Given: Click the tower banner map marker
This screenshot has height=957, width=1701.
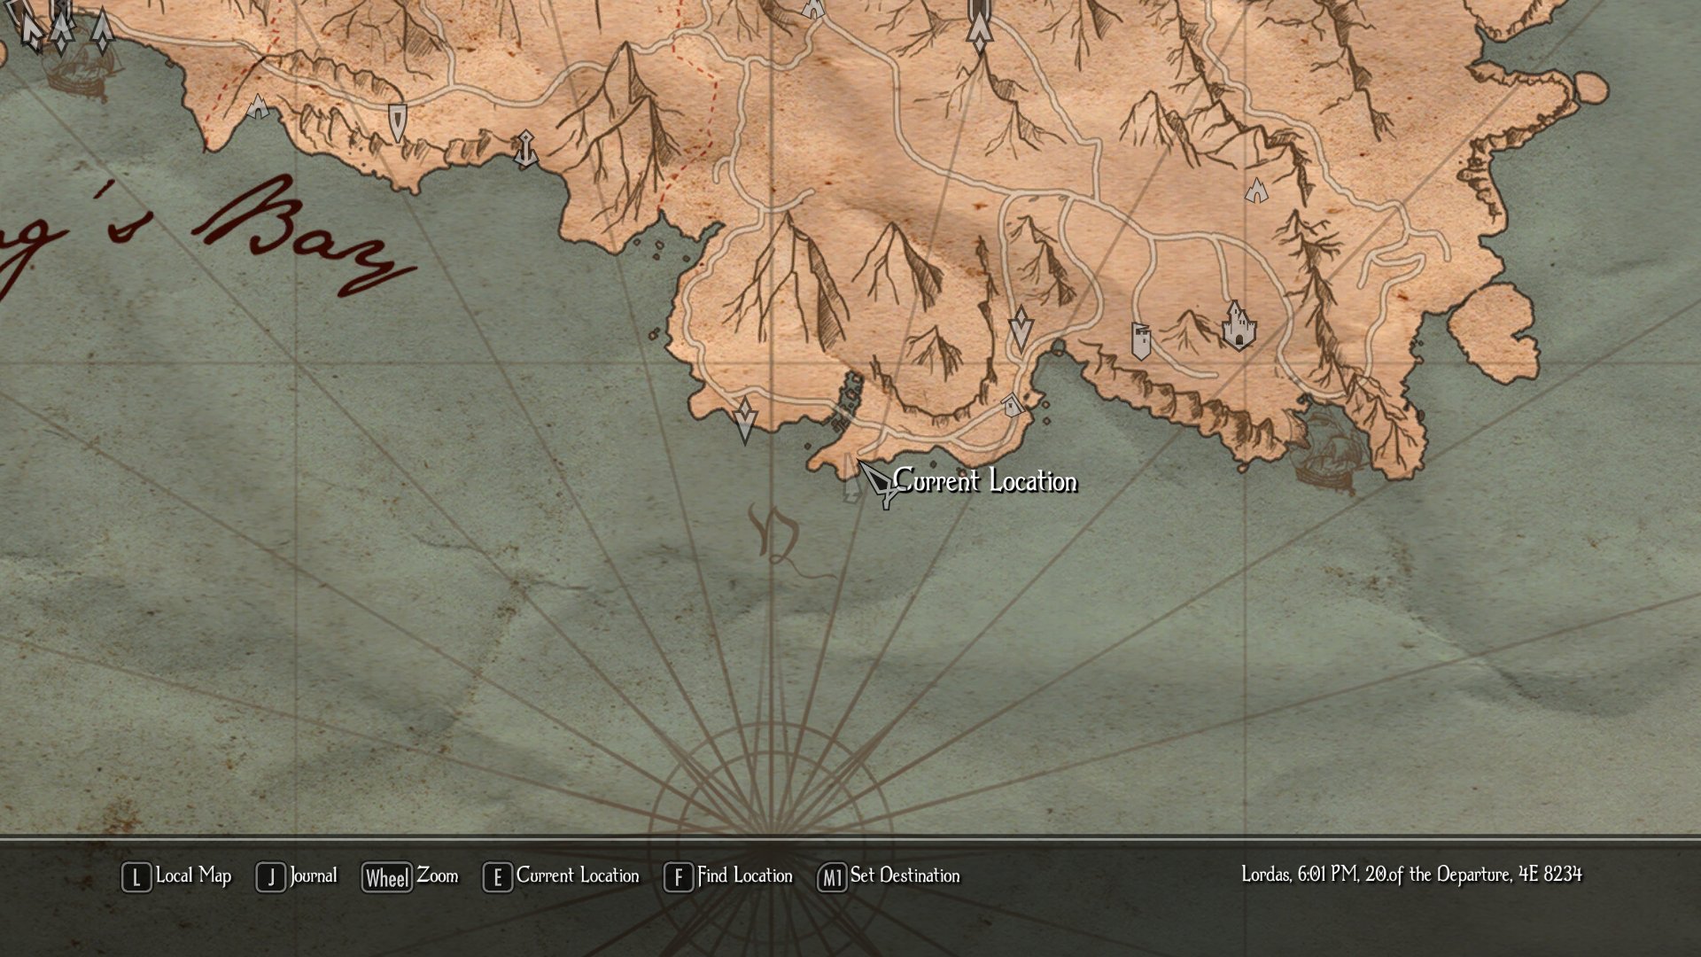Looking at the screenshot, I should click(x=1141, y=340).
